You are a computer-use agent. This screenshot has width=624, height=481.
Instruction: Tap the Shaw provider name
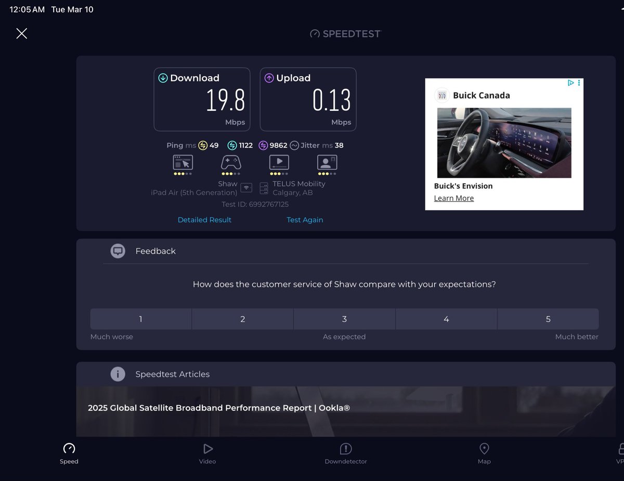(x=228, y=184)
